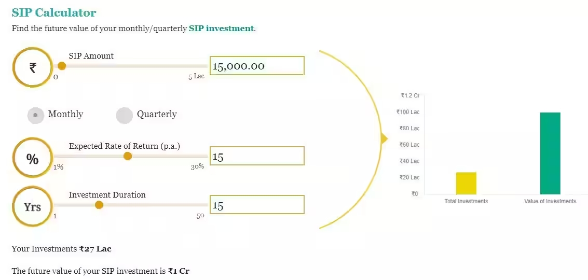Focus the Expected Rate of Return input box
The width and height of the screenshot is (588, 280).
[x=256, y=156]
